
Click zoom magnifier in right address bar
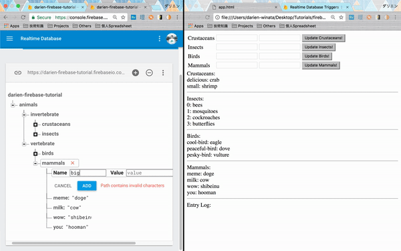pos(333,17)
